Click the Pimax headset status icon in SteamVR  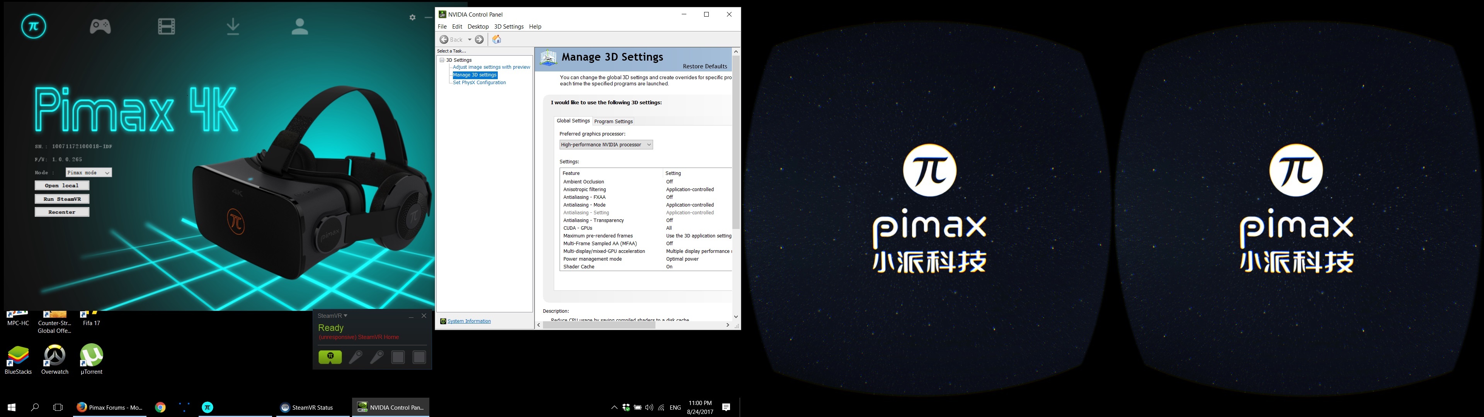pos(330,357)
